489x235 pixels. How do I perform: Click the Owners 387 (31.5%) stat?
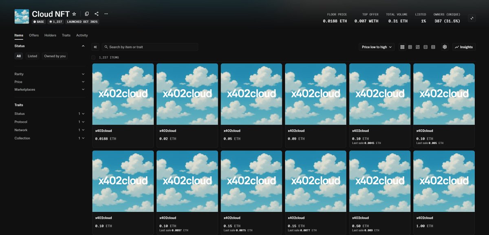click(x=447, y=18)
